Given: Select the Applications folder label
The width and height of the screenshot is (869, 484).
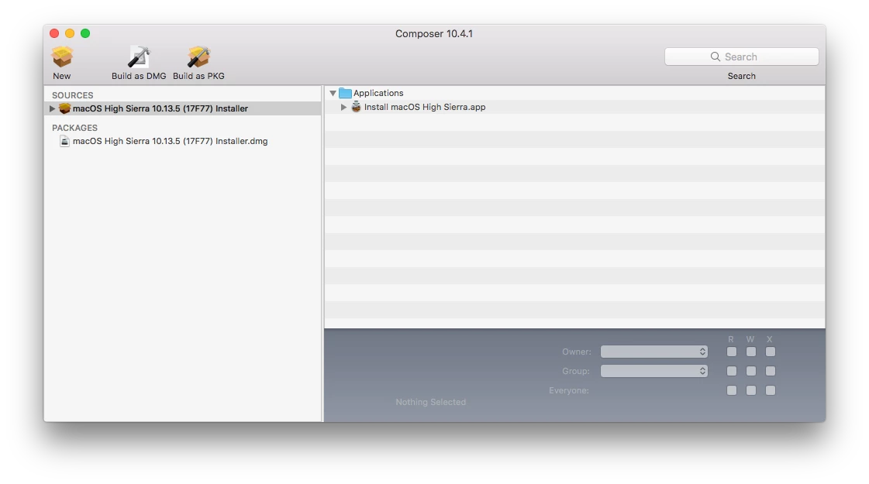Looking at the screenshot, I should [x=378, y=93].
